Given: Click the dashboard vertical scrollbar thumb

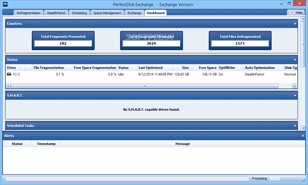Looking at the screenshot, I should point(303,44).
